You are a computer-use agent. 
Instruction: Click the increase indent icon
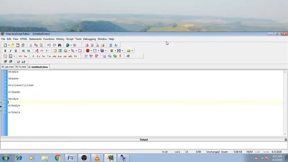5,62
